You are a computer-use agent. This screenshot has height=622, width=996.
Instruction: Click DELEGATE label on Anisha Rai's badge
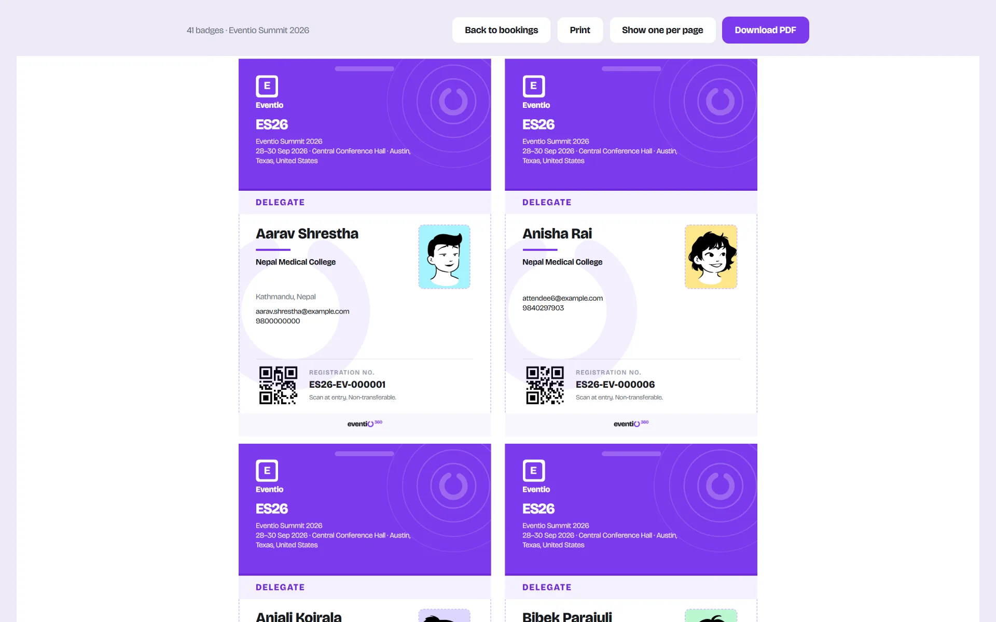tap(547, 203)
